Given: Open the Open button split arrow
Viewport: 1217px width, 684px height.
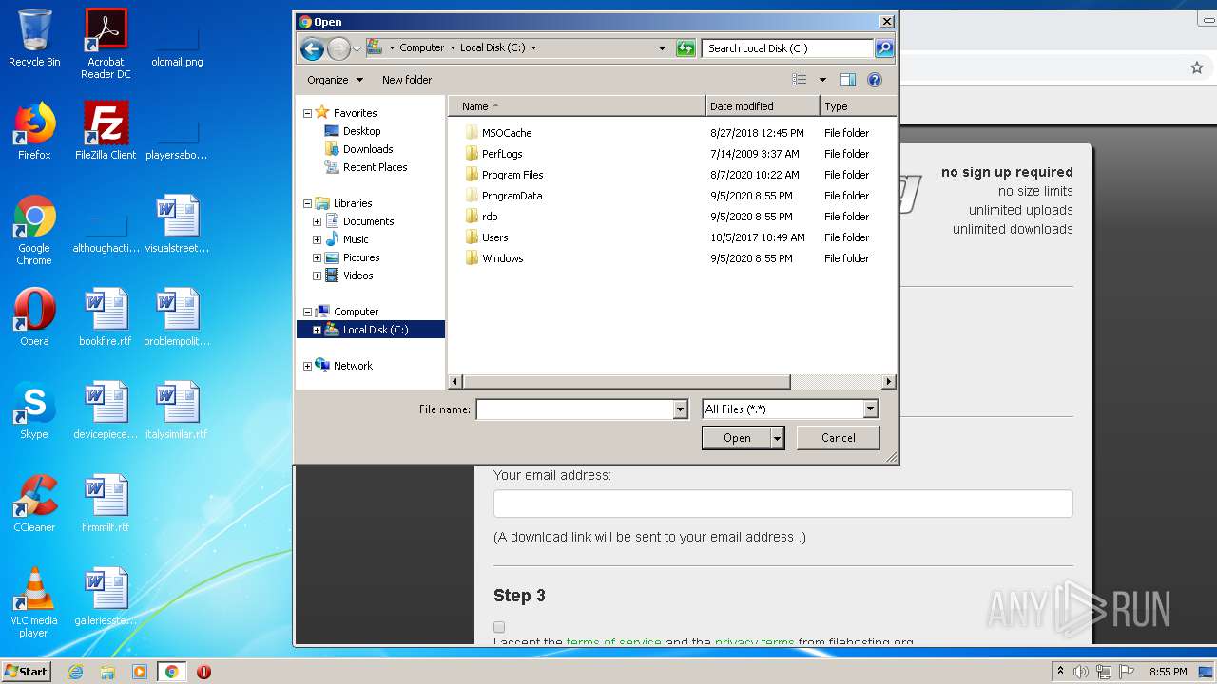Looking at the screenshot, I should tap(778, 438).
